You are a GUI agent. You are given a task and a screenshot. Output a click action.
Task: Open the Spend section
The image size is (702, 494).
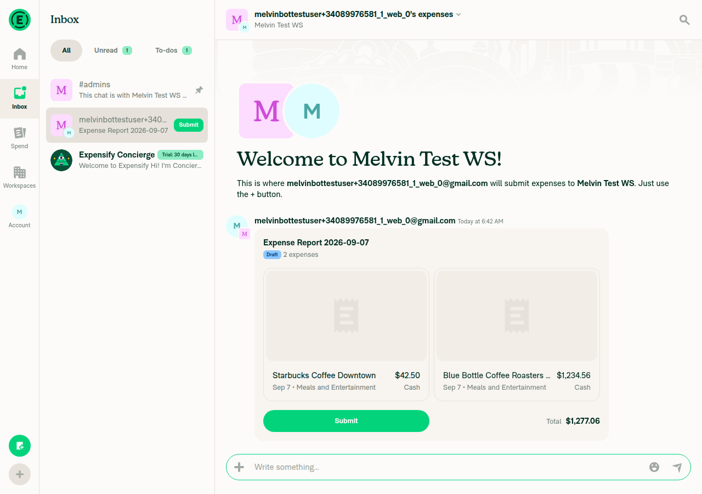click(19, 138)
